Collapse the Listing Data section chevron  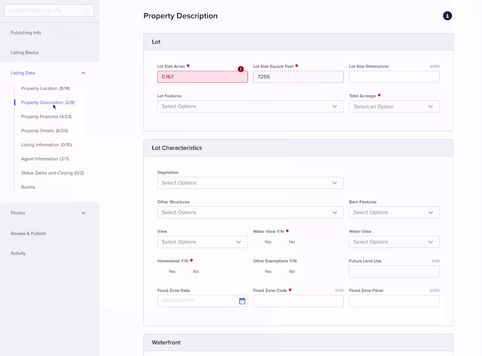[83, 73]
